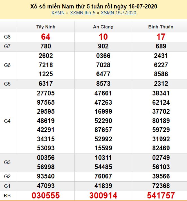Click G4 number 31992

[x=161, y=139]
